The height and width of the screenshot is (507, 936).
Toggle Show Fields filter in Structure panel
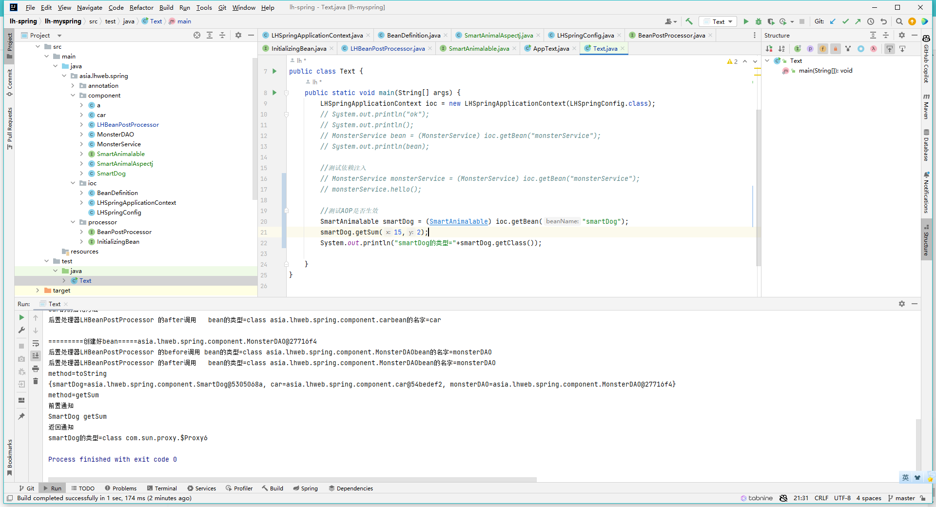pos(823,49)
